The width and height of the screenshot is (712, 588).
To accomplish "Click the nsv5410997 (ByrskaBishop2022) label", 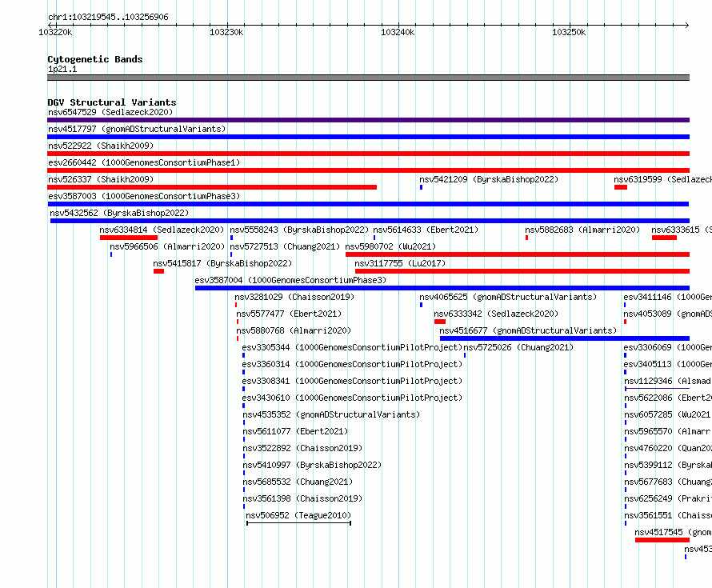I will pyautogui.click(x=312, y=465).
